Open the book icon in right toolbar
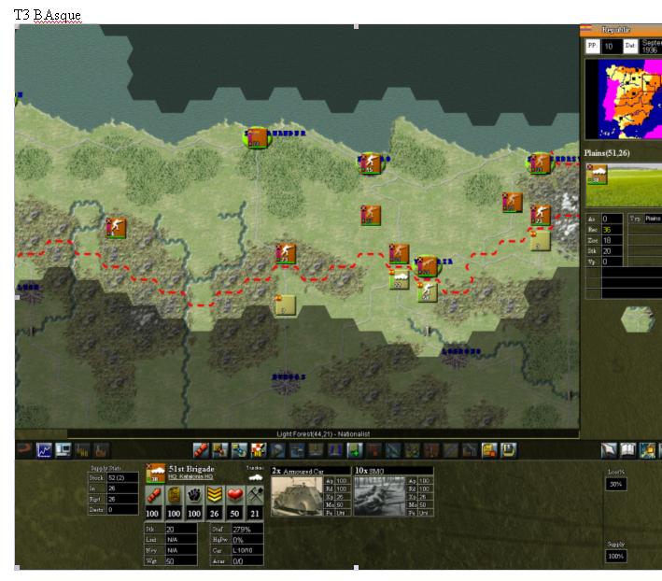 pyautogui.click(x=628, y=450)
